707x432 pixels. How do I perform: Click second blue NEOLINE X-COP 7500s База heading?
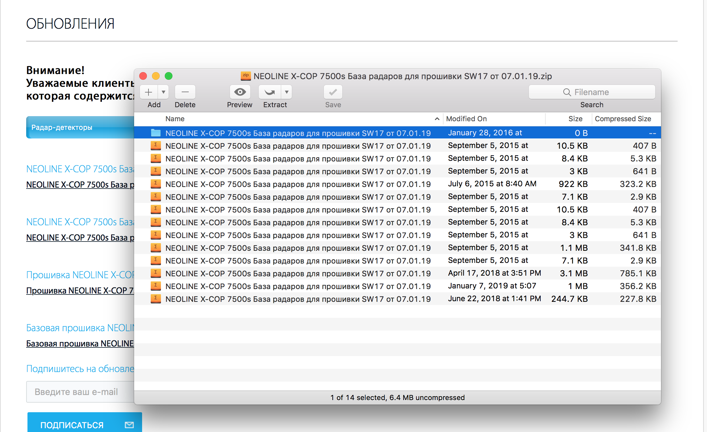tap(80, 222)
